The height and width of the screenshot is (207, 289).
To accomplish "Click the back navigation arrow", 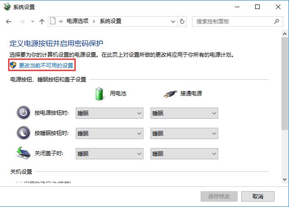I will [x=9, y=21].
